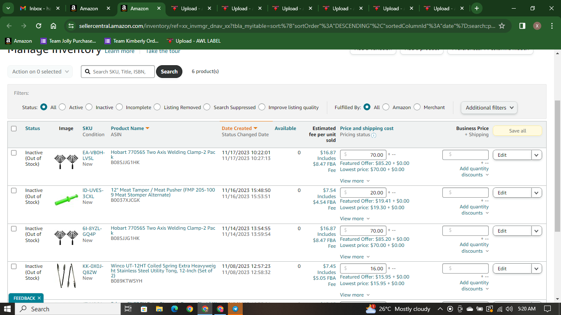This screenshot has height=315, width=561.
Task: Click the Search button
Action: coord(169,71)
